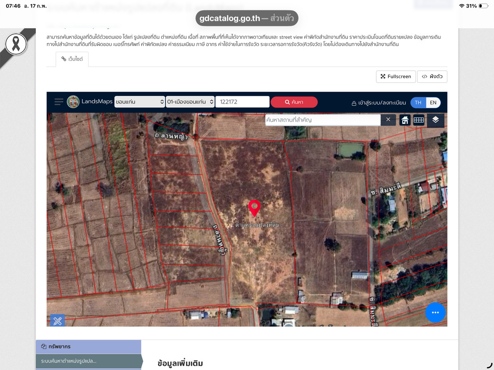
Task: Click the home icon on the map
Action: tap(405, 120)
